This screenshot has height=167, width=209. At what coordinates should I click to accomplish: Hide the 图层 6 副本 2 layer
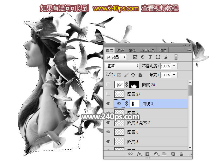click(108, 122)
